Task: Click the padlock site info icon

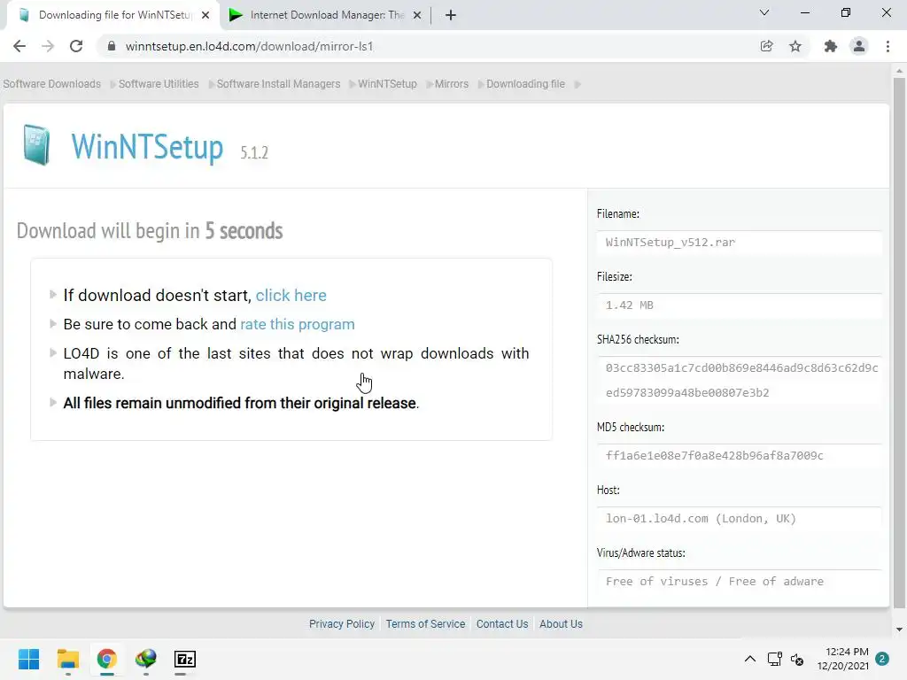Action: (x=112, y=46)
